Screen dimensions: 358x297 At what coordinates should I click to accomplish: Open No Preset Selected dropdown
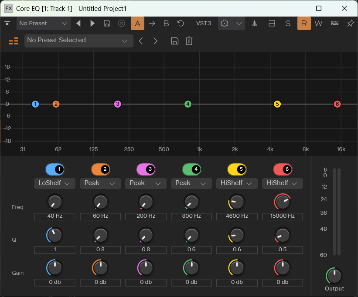[x=79, y=41]
